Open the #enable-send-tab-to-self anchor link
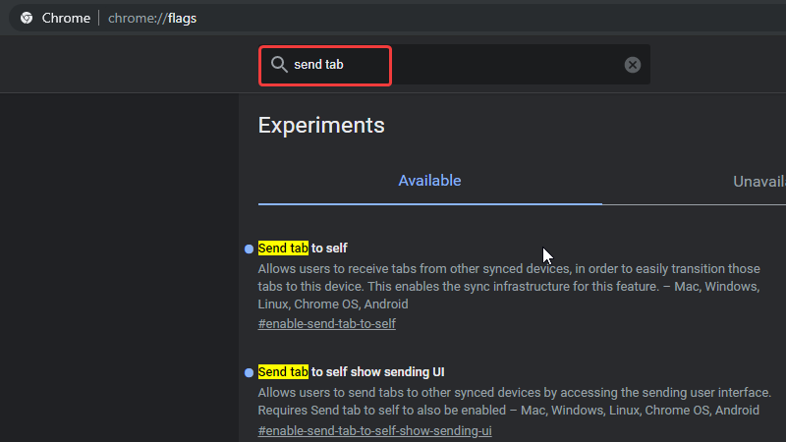The height and width of the screenshot is (442, 786). pos(326,323)
